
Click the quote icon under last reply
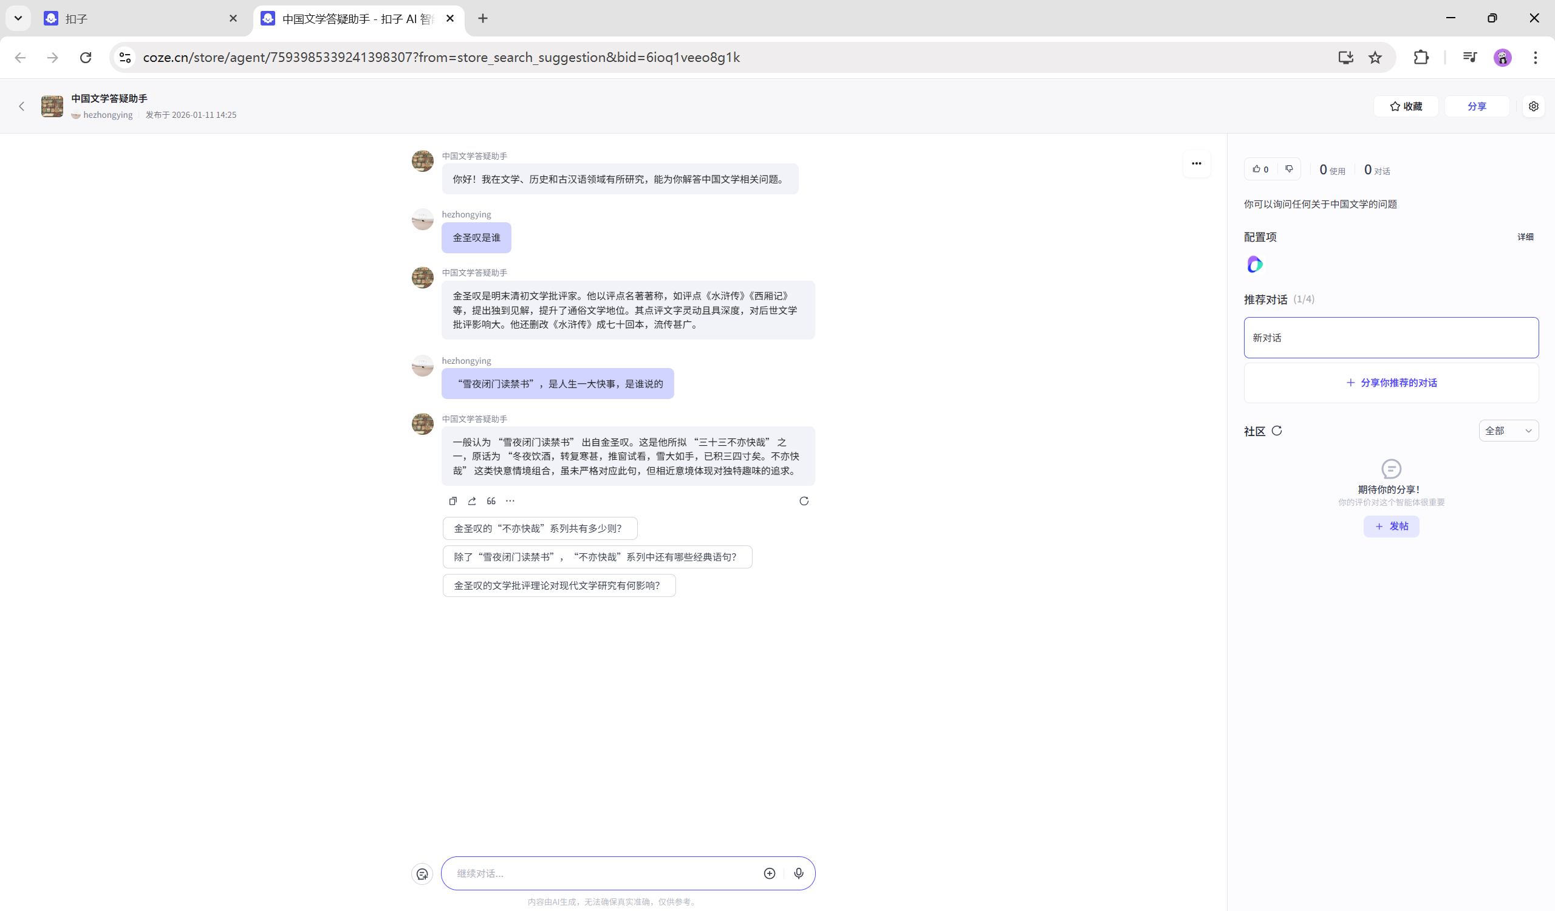tap(491, 501)
